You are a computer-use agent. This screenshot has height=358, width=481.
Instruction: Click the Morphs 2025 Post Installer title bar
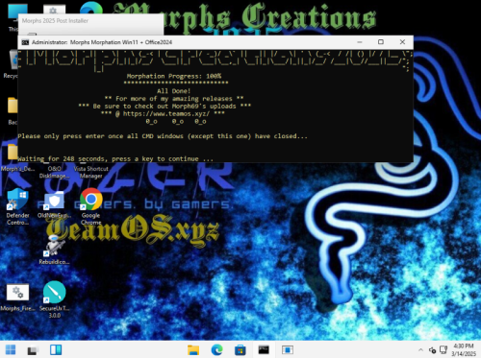pos(90,21)
